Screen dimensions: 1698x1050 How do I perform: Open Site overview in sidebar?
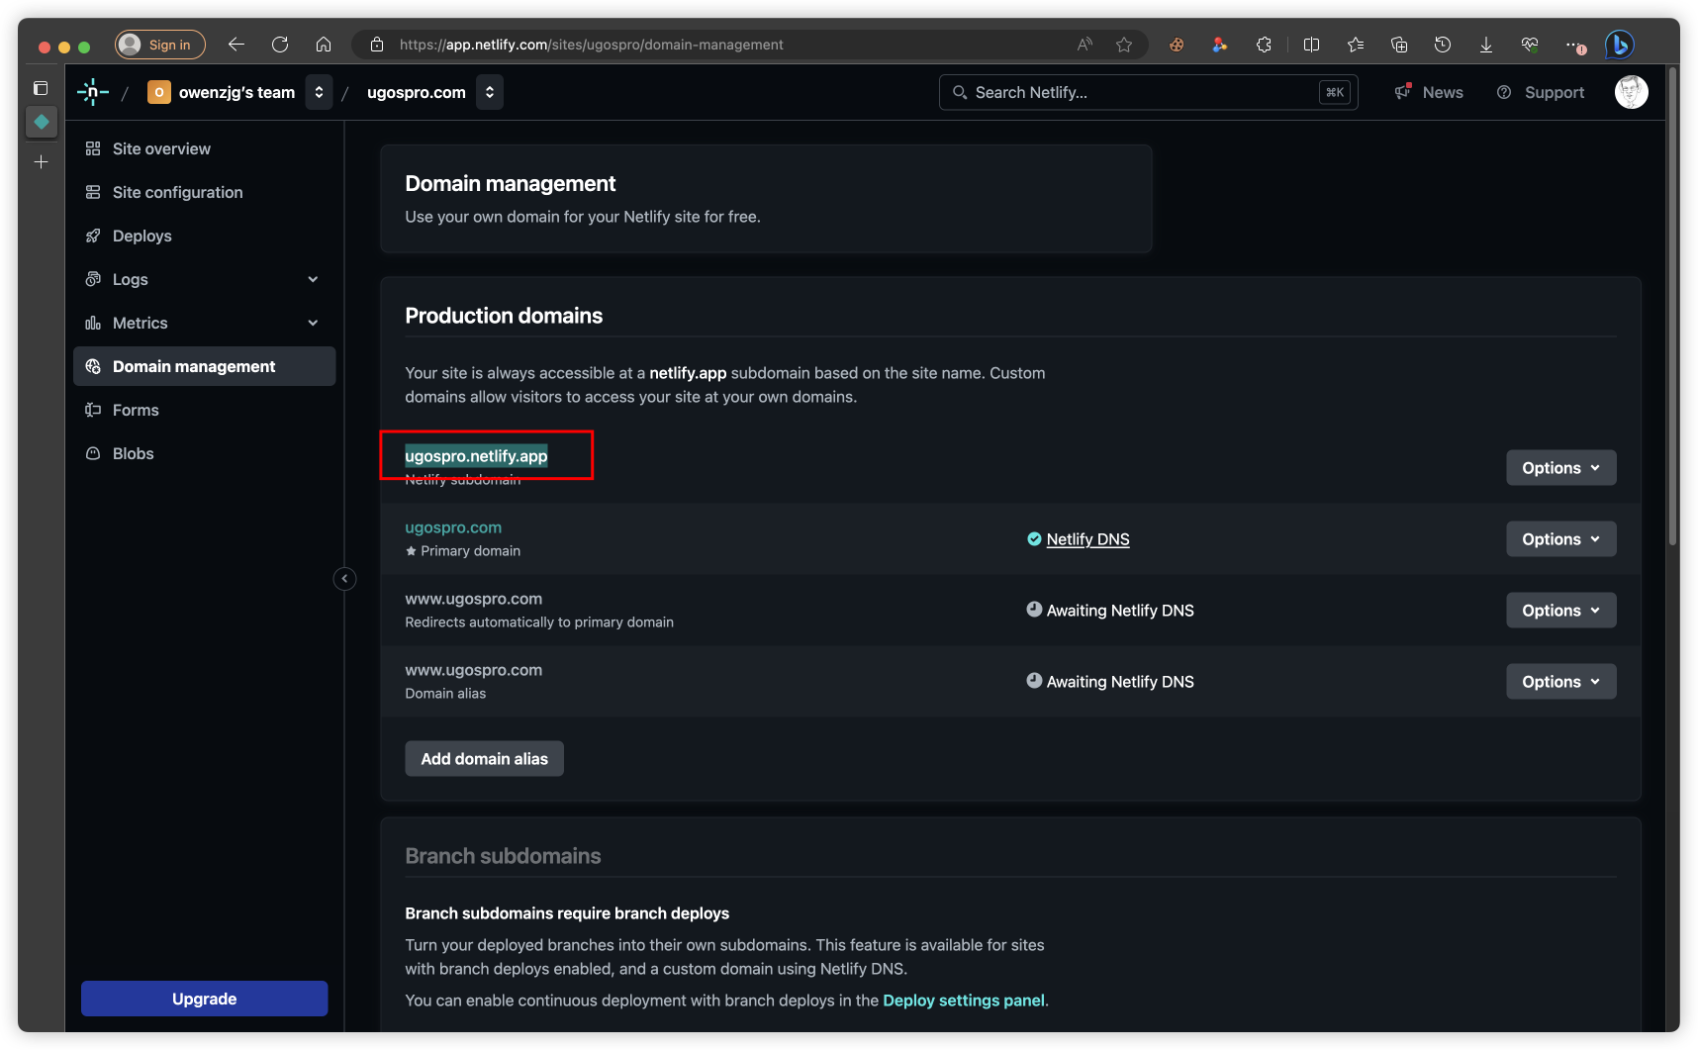pos(204,148)
